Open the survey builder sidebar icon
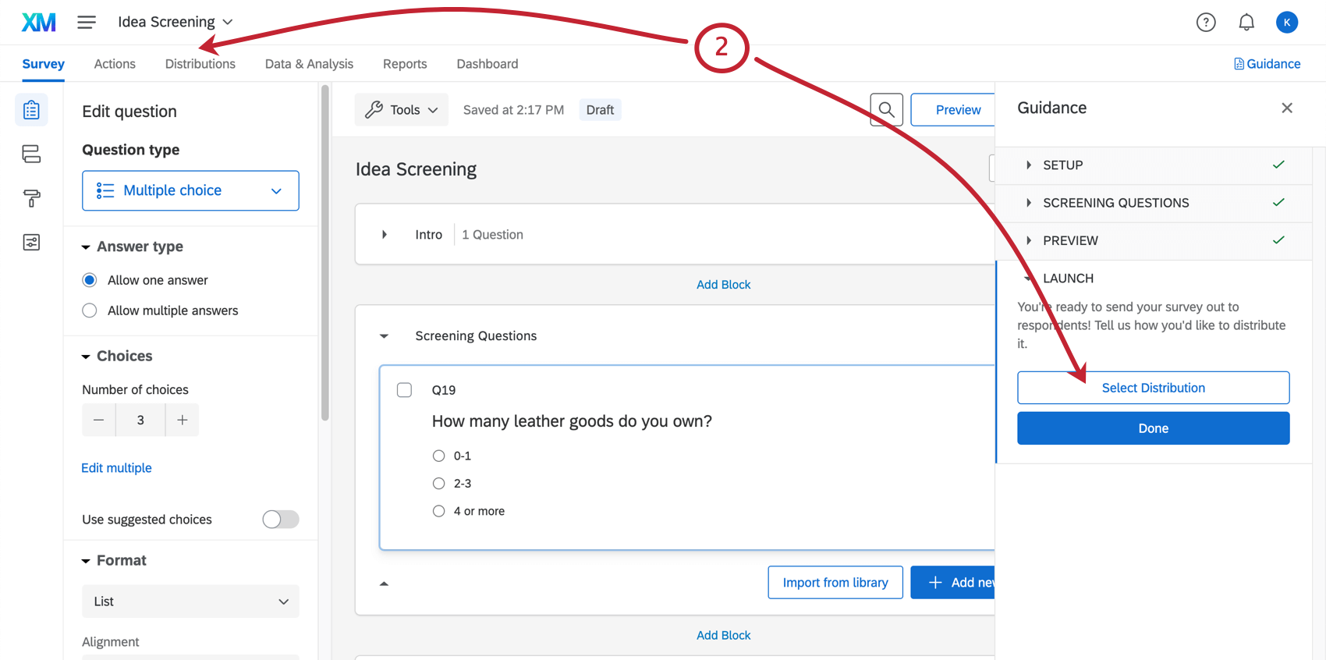 click(x=31, y=110)
